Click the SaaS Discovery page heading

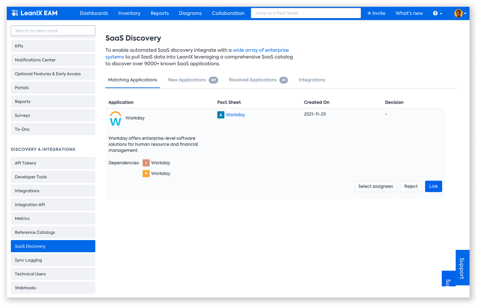tap(133, 38)
